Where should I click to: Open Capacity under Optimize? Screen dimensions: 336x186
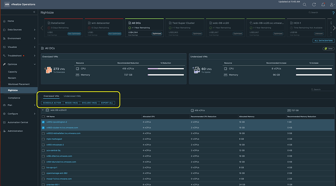click(x=12, y=72)
